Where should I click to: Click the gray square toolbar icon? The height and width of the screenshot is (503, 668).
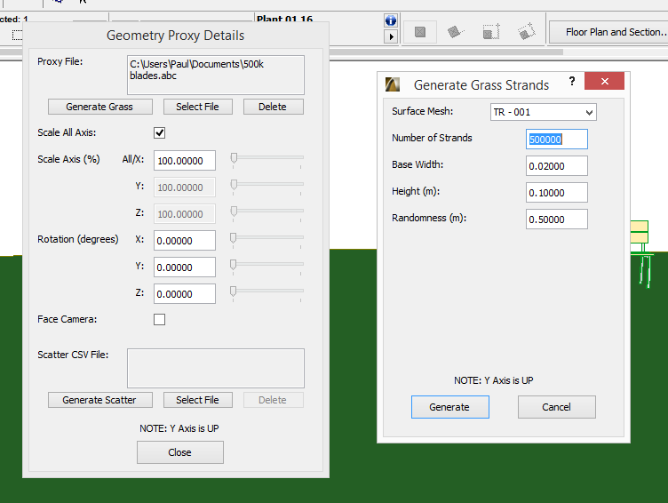(x=420, y=32)
